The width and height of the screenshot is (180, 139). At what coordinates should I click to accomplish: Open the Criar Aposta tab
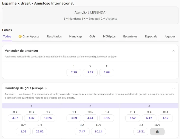coord(29,36)
